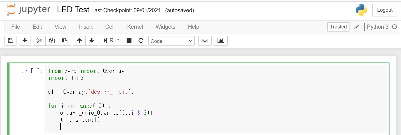Open the Edit menu
The width and height of the screenshot is (401, 135).
coord(37,27)
